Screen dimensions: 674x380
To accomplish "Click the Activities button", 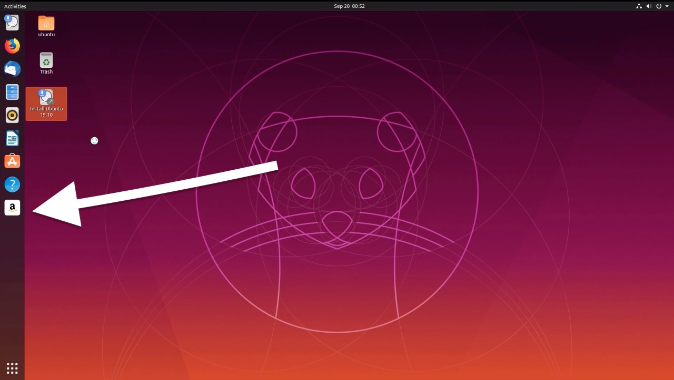I will (15, 6).
